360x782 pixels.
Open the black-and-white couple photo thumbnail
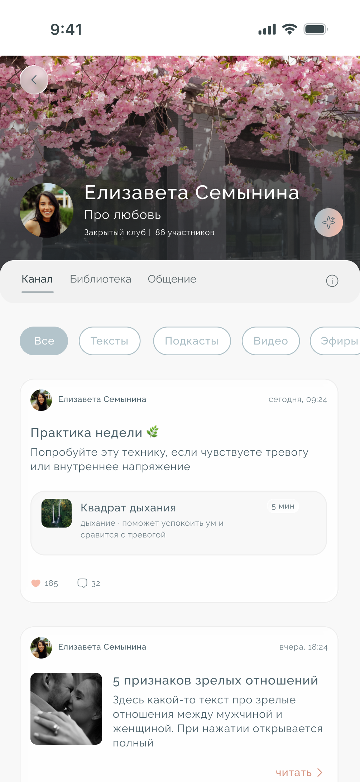66,709
